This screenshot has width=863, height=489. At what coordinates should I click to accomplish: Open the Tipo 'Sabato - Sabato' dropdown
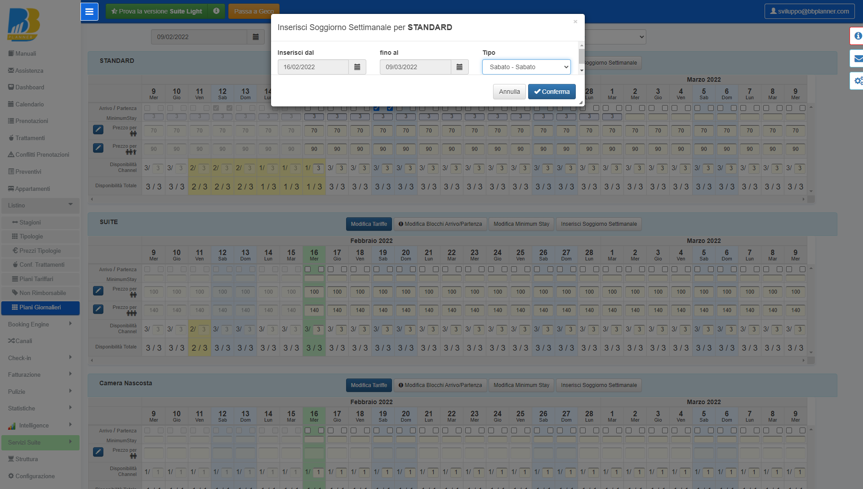526,67
